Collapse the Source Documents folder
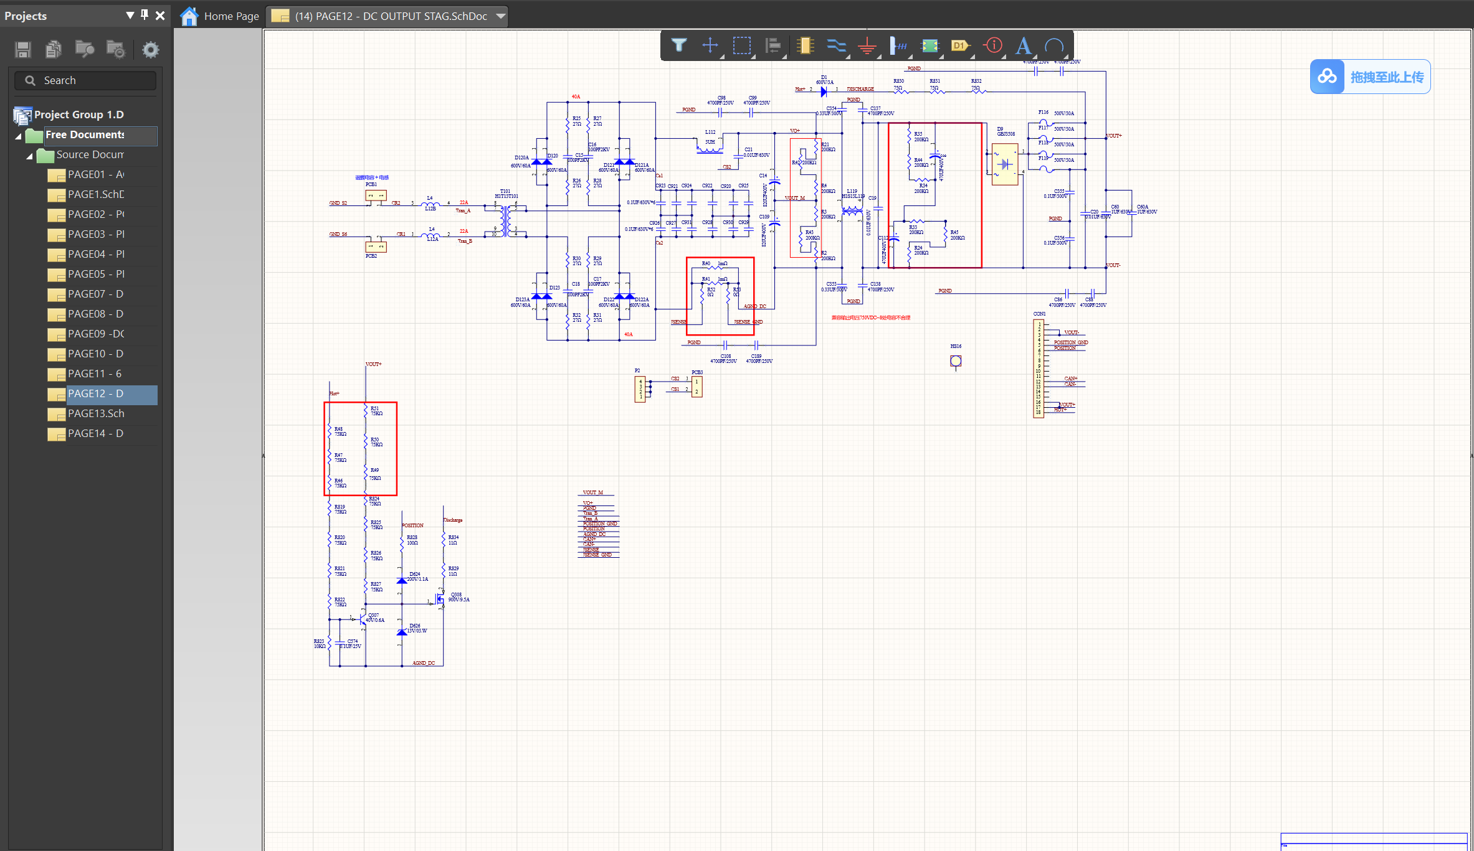The width and height of the screenshot is (1474, 851). (x=29, y=156)
